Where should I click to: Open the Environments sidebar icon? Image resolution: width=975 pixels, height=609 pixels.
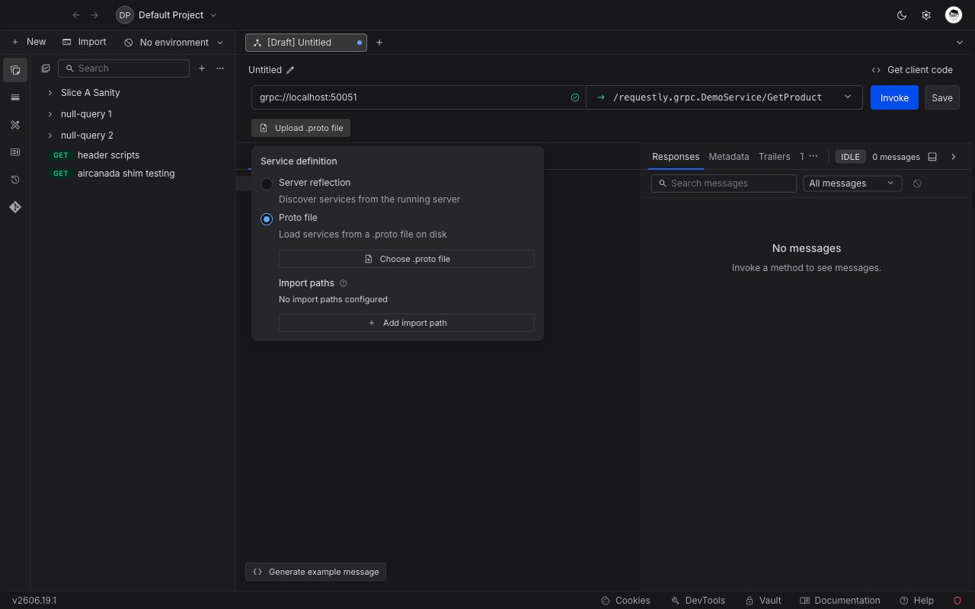(x=15, y=97)
